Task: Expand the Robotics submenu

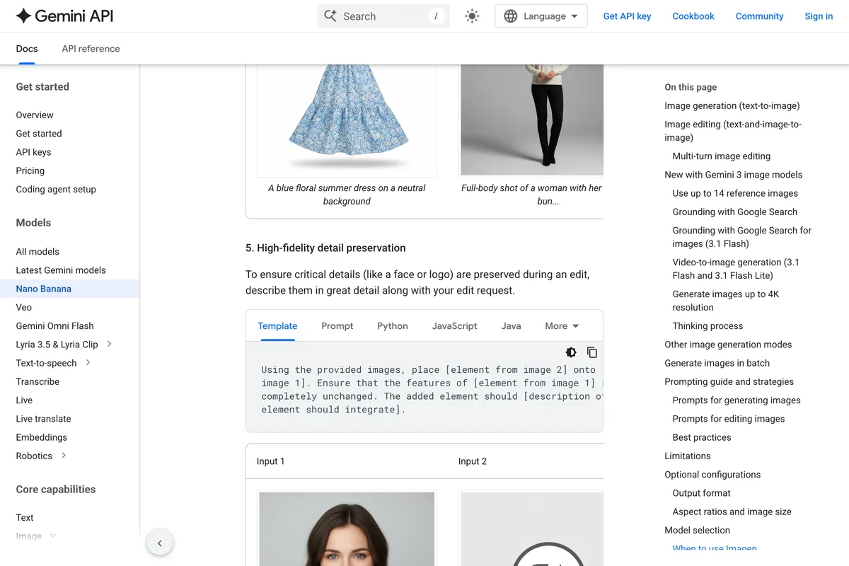Action: [x=64, y=455]
